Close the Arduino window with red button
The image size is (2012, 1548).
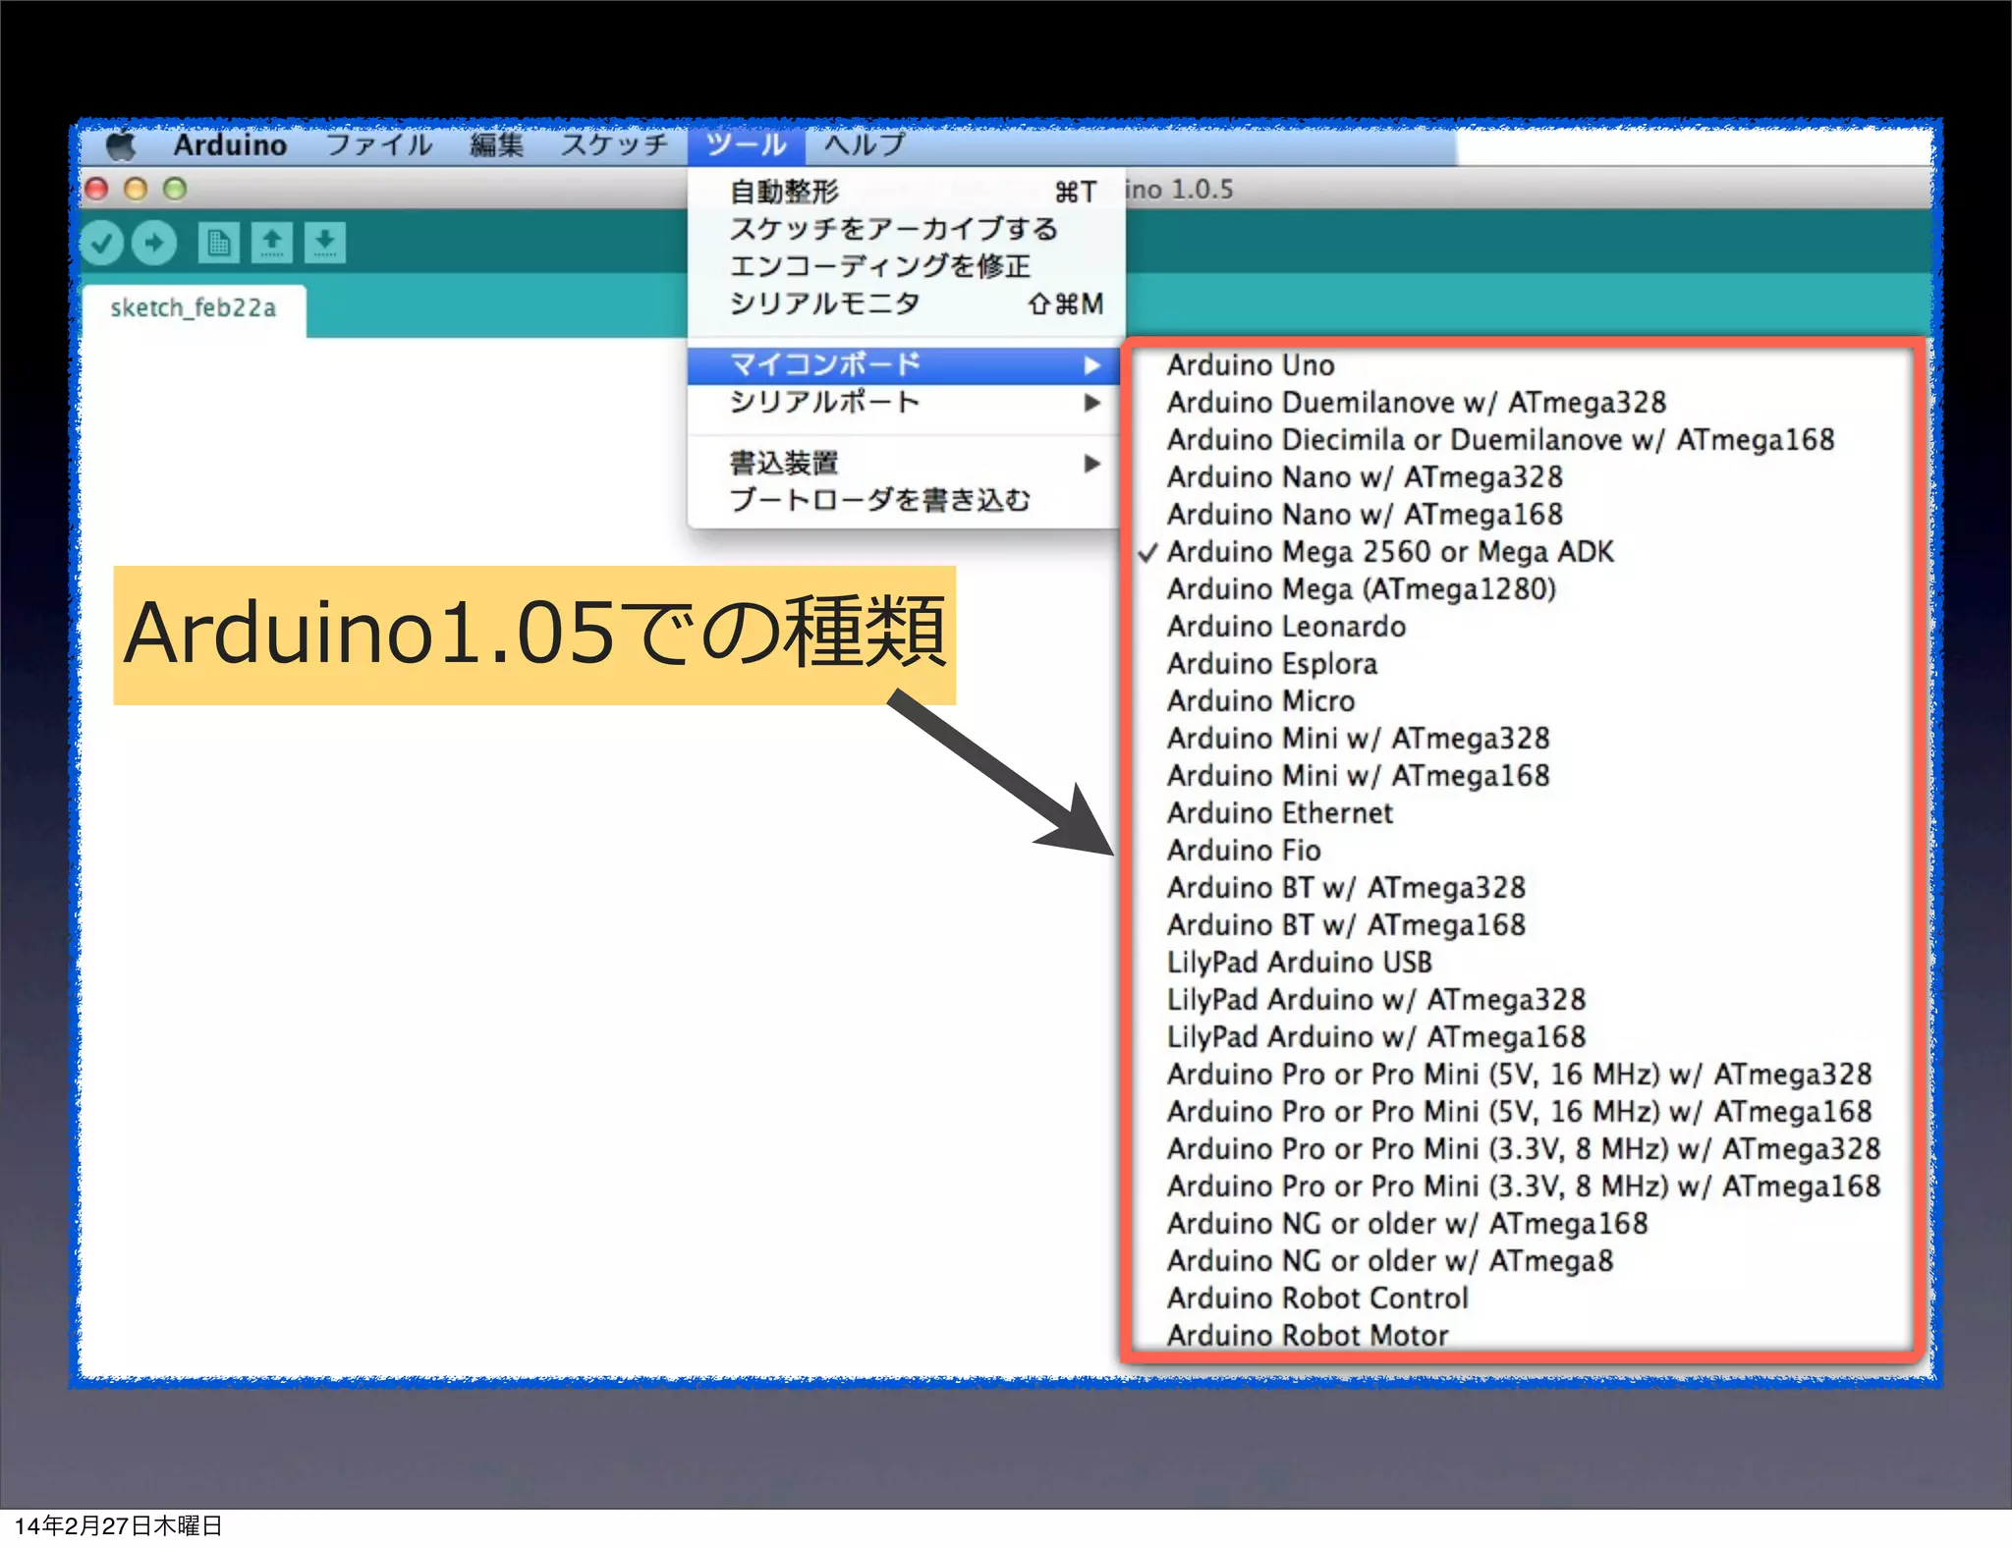tap(96, 189)
